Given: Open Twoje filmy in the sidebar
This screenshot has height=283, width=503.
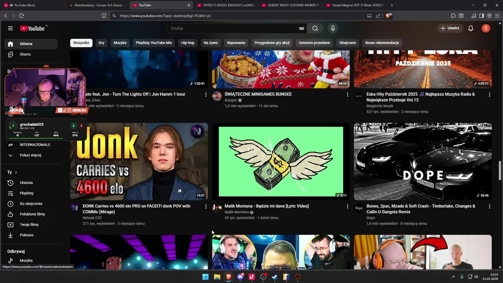Looking at the screenshot, I should pyautogui.click(x=31, y=225).
